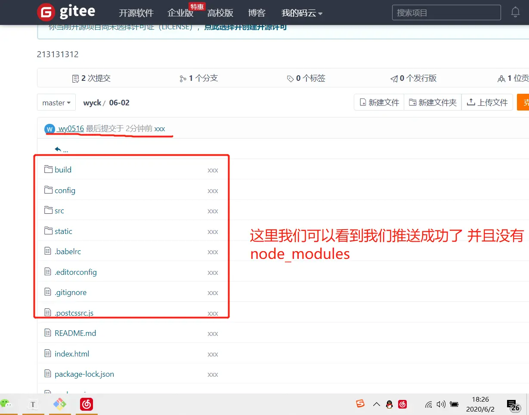The width and height of the screenshot is (529, 415).
Task: Click the repository description 213131312
Action: (x=58, y=54)
